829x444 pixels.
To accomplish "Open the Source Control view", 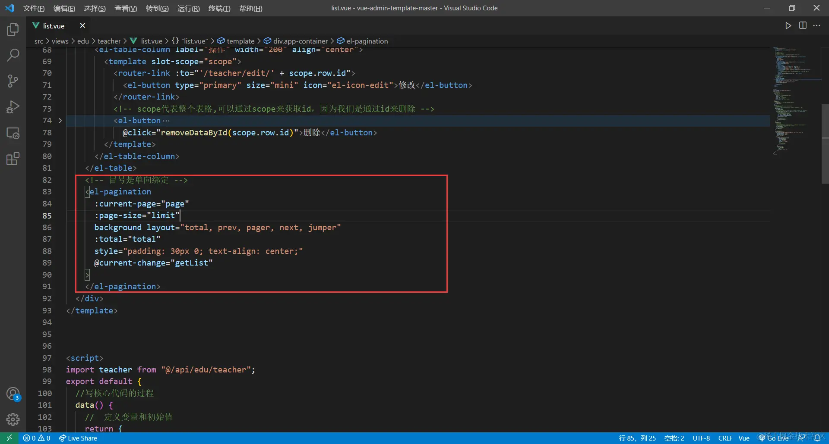I will click(x=13, y=81).
